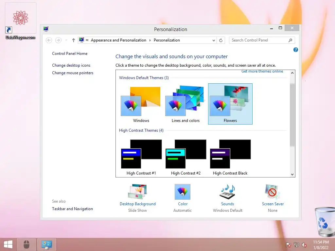
Task: Minimize the Personalization window
Action: tap(272, 28)
